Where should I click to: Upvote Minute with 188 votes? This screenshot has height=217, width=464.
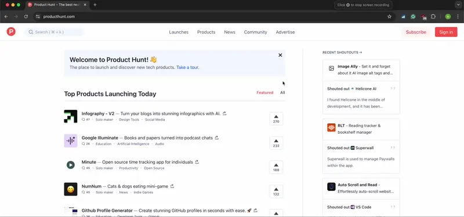click(276, 167)
